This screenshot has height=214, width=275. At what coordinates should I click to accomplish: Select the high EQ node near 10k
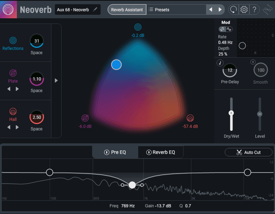point(247,172)
